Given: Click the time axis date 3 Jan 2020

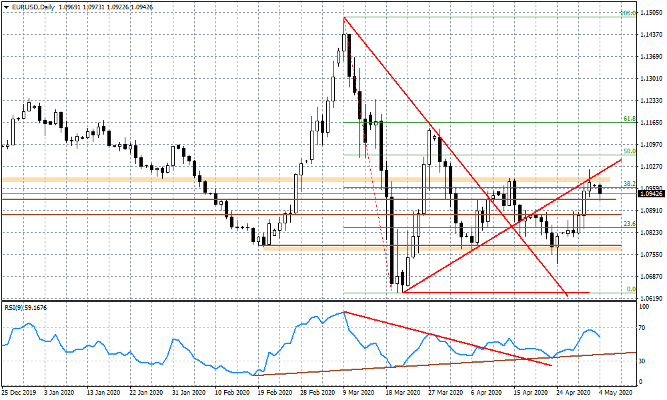Looking at the screenshot, I should click(x=60, y=393).
